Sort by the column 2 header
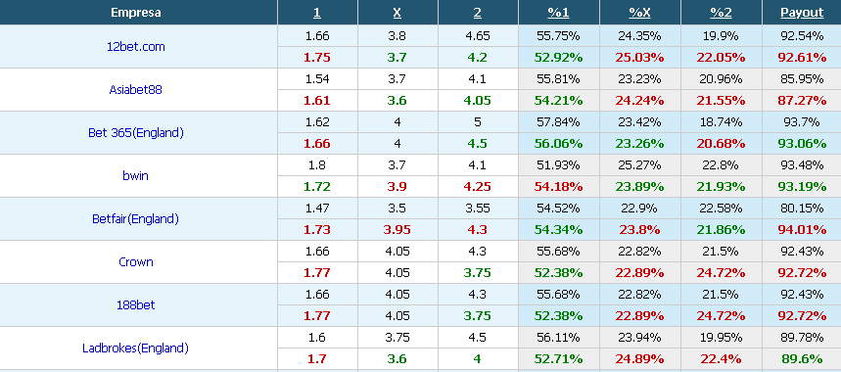Screen dimensions: 841x372 click(x=478, y=13)
